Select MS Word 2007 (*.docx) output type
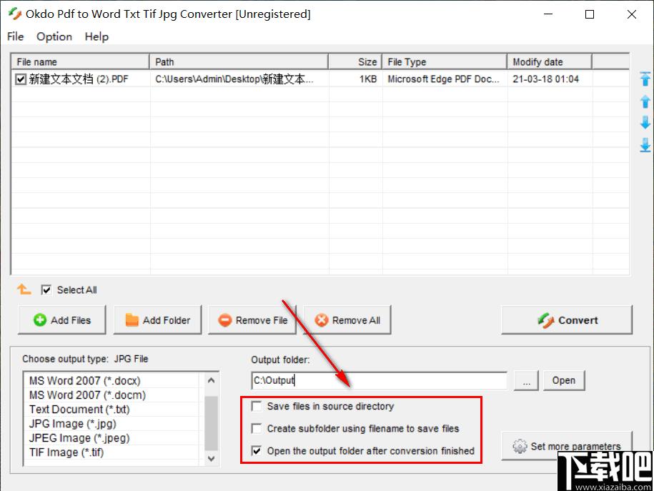 [111, 381]
